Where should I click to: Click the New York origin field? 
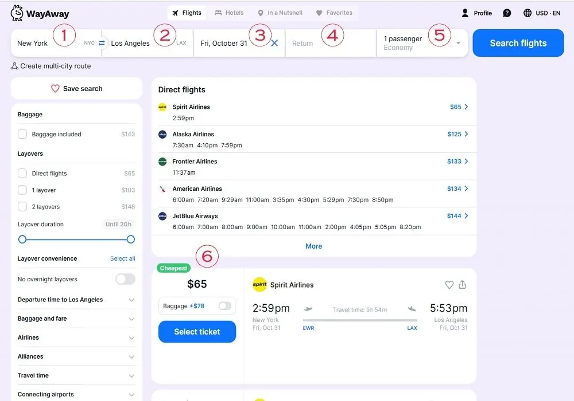[55, 43]
